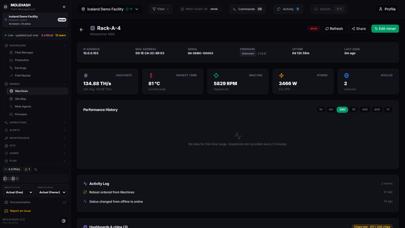
Task: Select the 1H time range
Action: point(321,110)
